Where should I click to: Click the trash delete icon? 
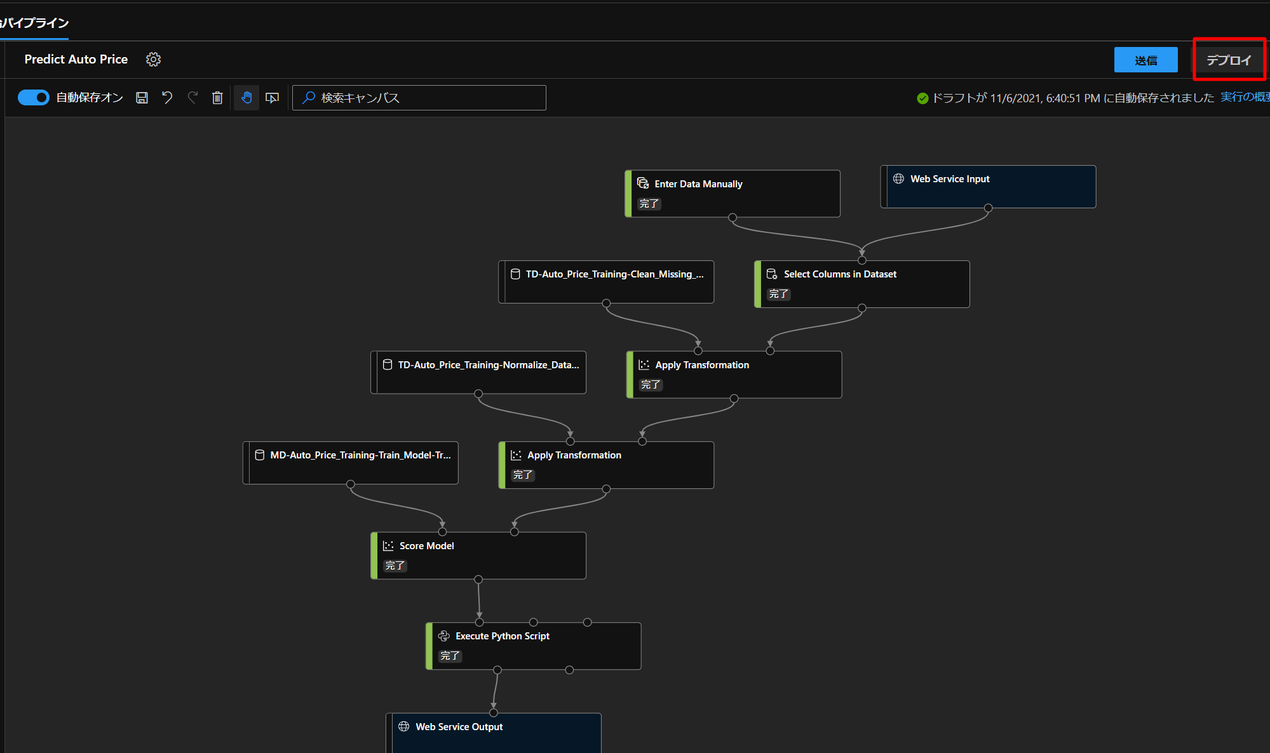tap(217, 98)
